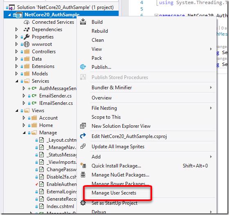This screenshot has width=229, height=215.
Task: Click the Manage NuGet Packages icon
Action: 83,174
